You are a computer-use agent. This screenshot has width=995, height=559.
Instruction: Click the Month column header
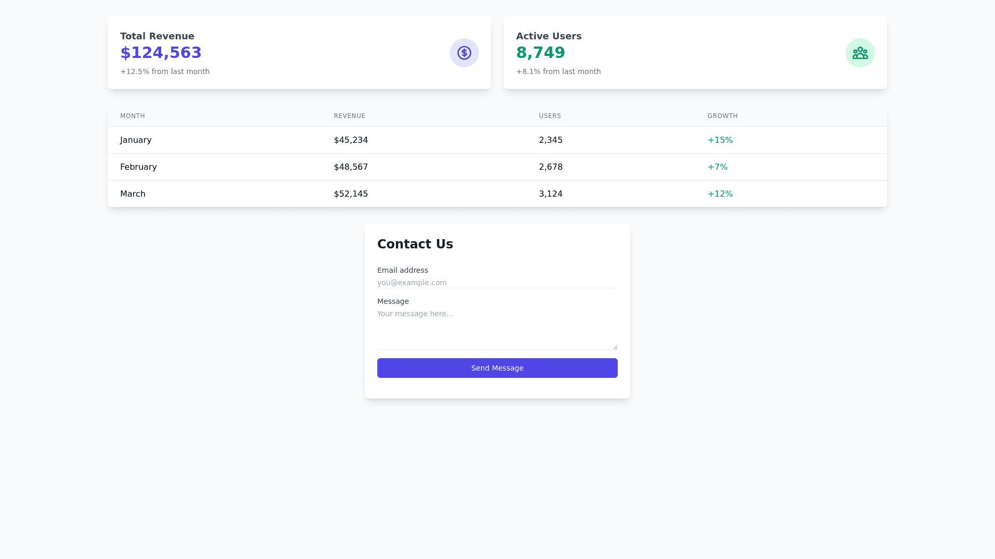point(133,116)
